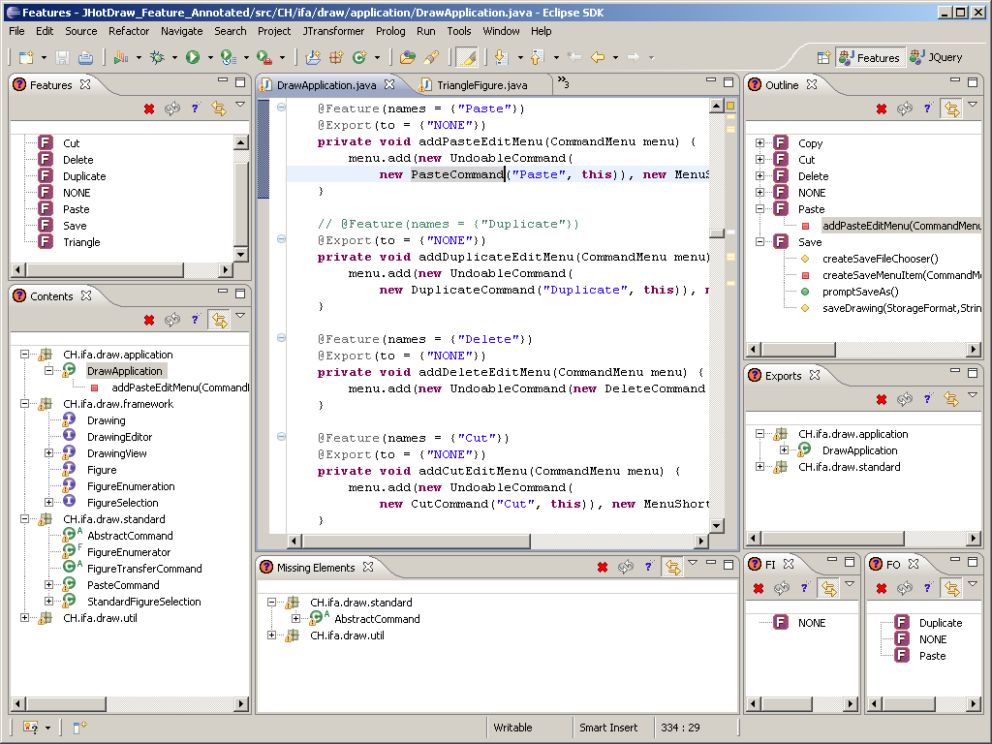
Task: Fold the addPasteEditMenu method in editor
Action: click(x=281, y=108)
